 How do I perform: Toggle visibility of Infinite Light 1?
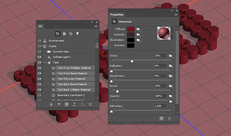tap(39, 57)
